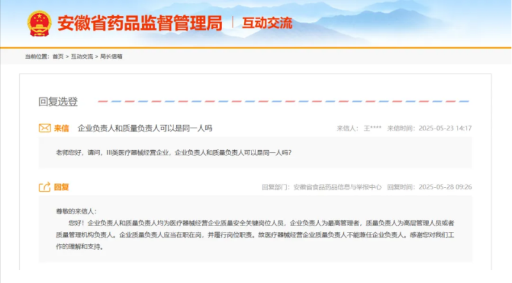The width and height of the screenshot is (512, 283).
Task: Go to 首页 in the breadcrumb
Action: [x=58, y=56]
